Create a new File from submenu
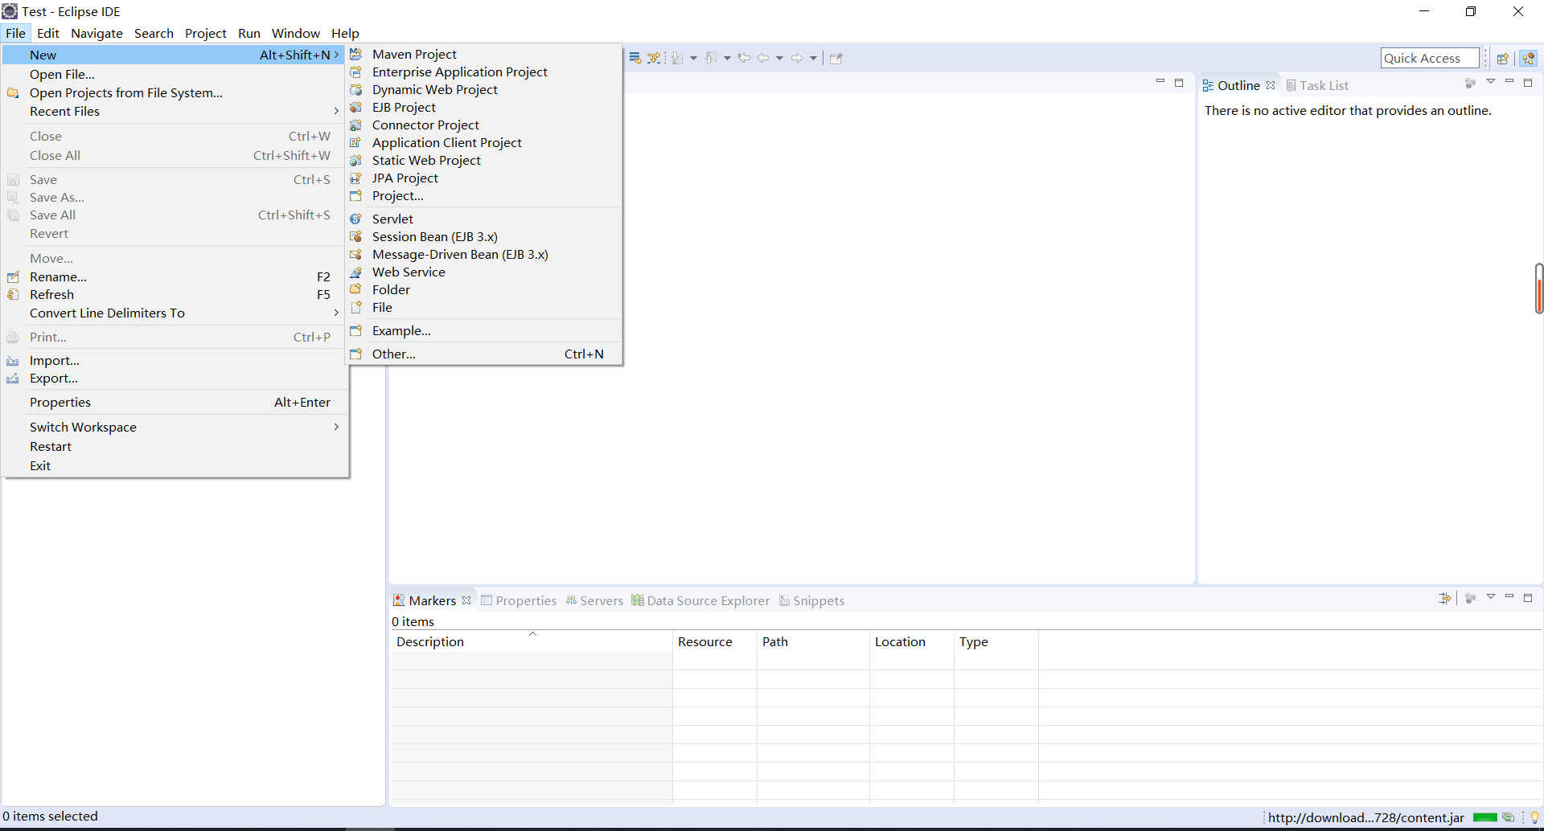Viewport: 1544px width, 831px height. 484,307
